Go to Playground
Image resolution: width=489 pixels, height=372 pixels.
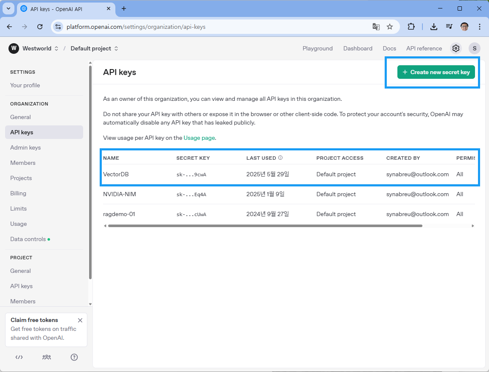click(318, 48)
